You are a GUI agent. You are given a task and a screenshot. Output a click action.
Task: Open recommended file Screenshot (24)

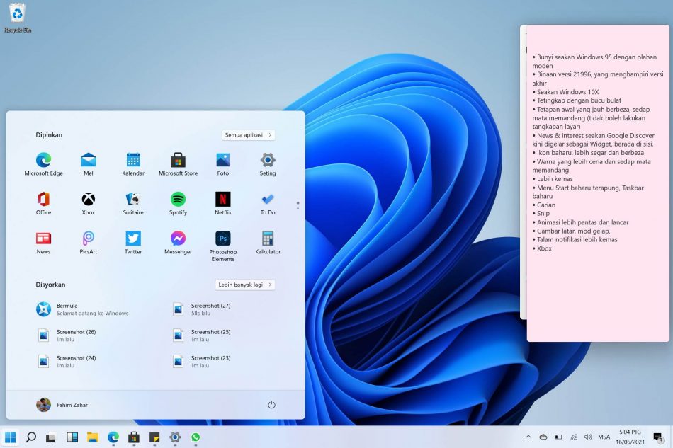(x=67, y=362)
